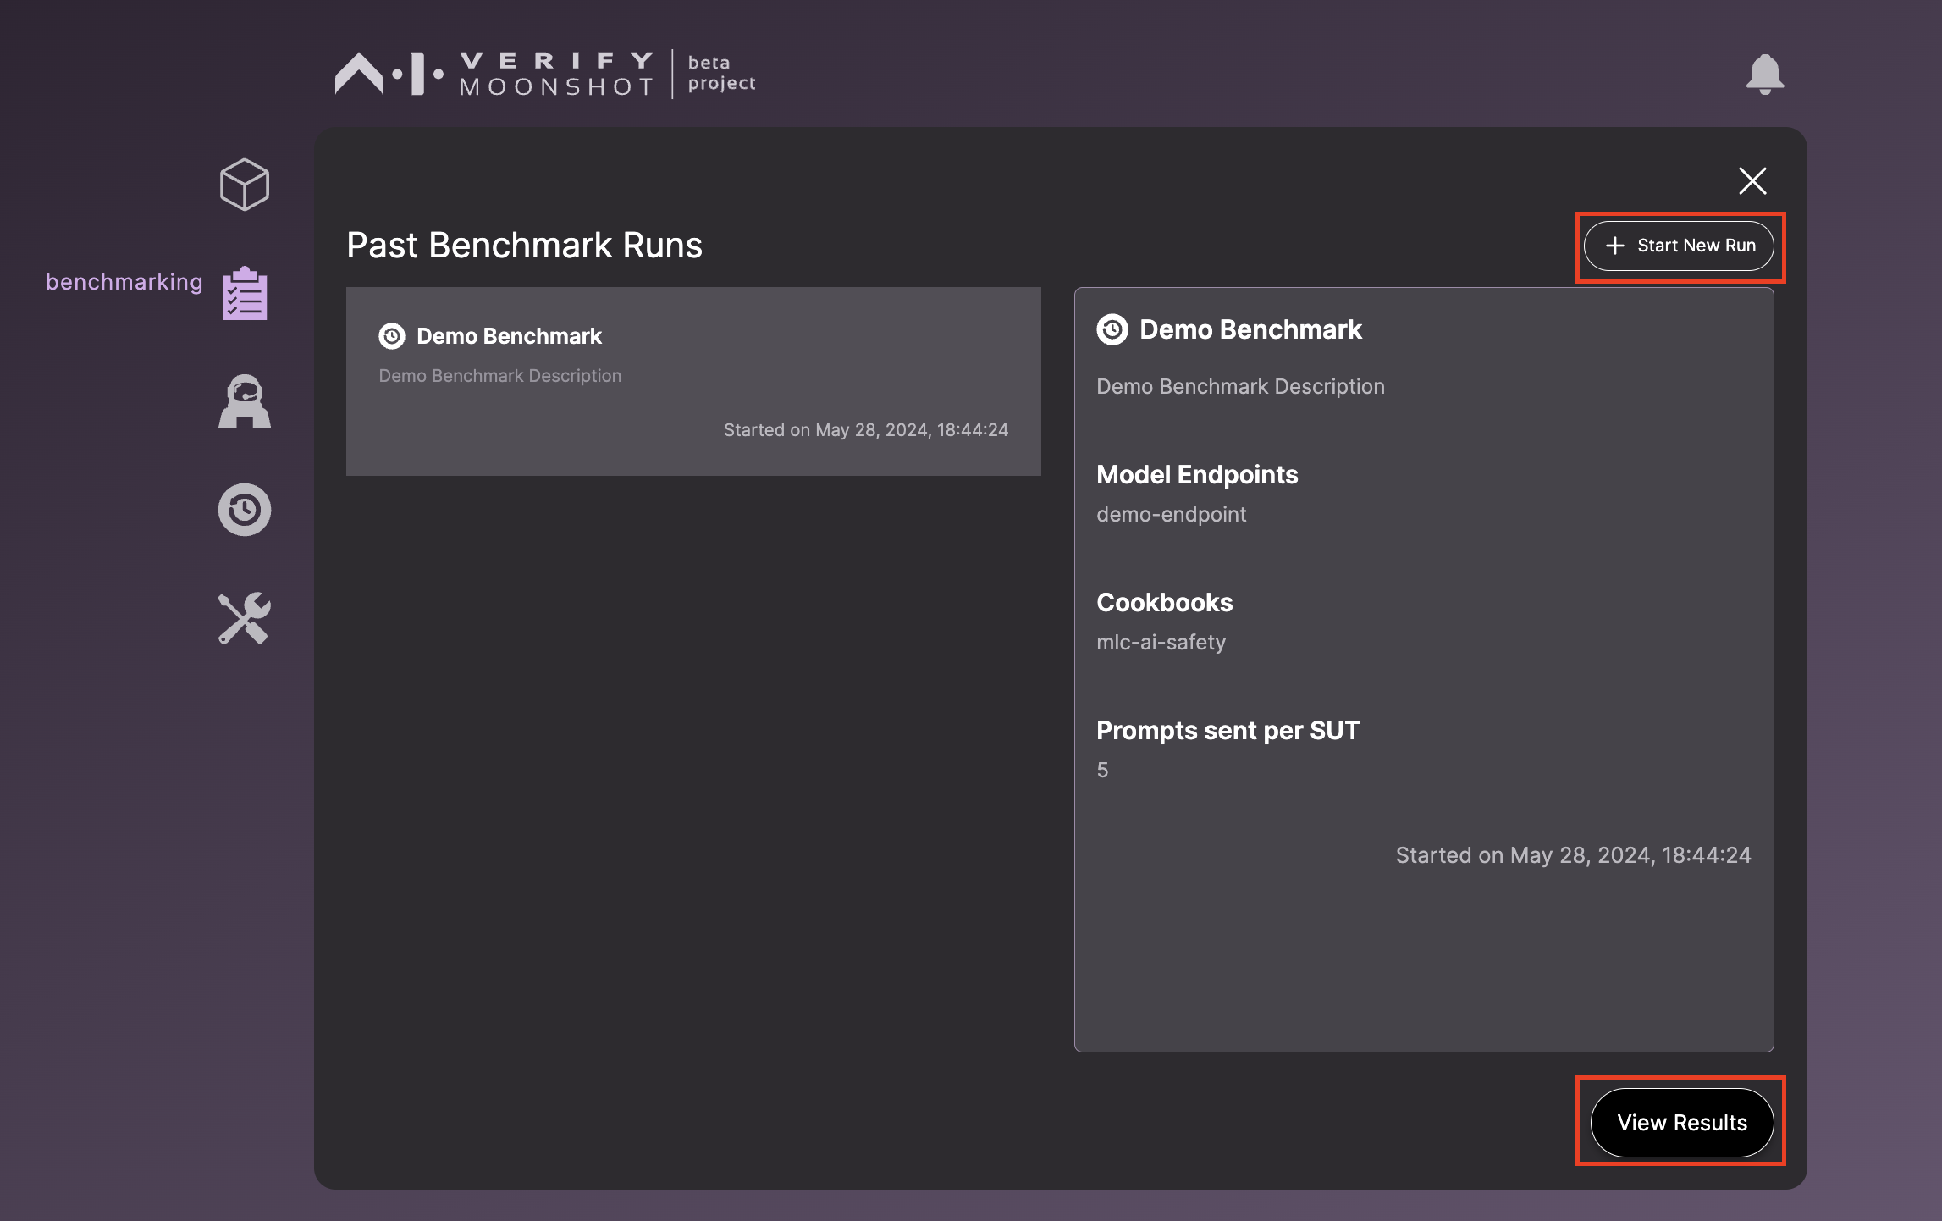Screen dimensions: 1942x1221
Task: Click the prompts value '5'
Action: (x=1102, y=771)
